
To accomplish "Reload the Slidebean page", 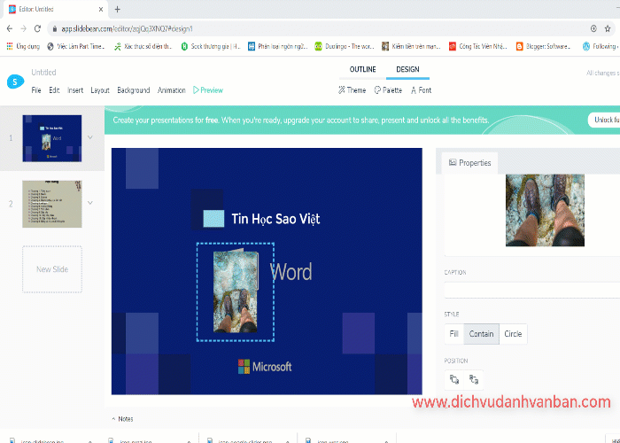I will pos(37,28).
